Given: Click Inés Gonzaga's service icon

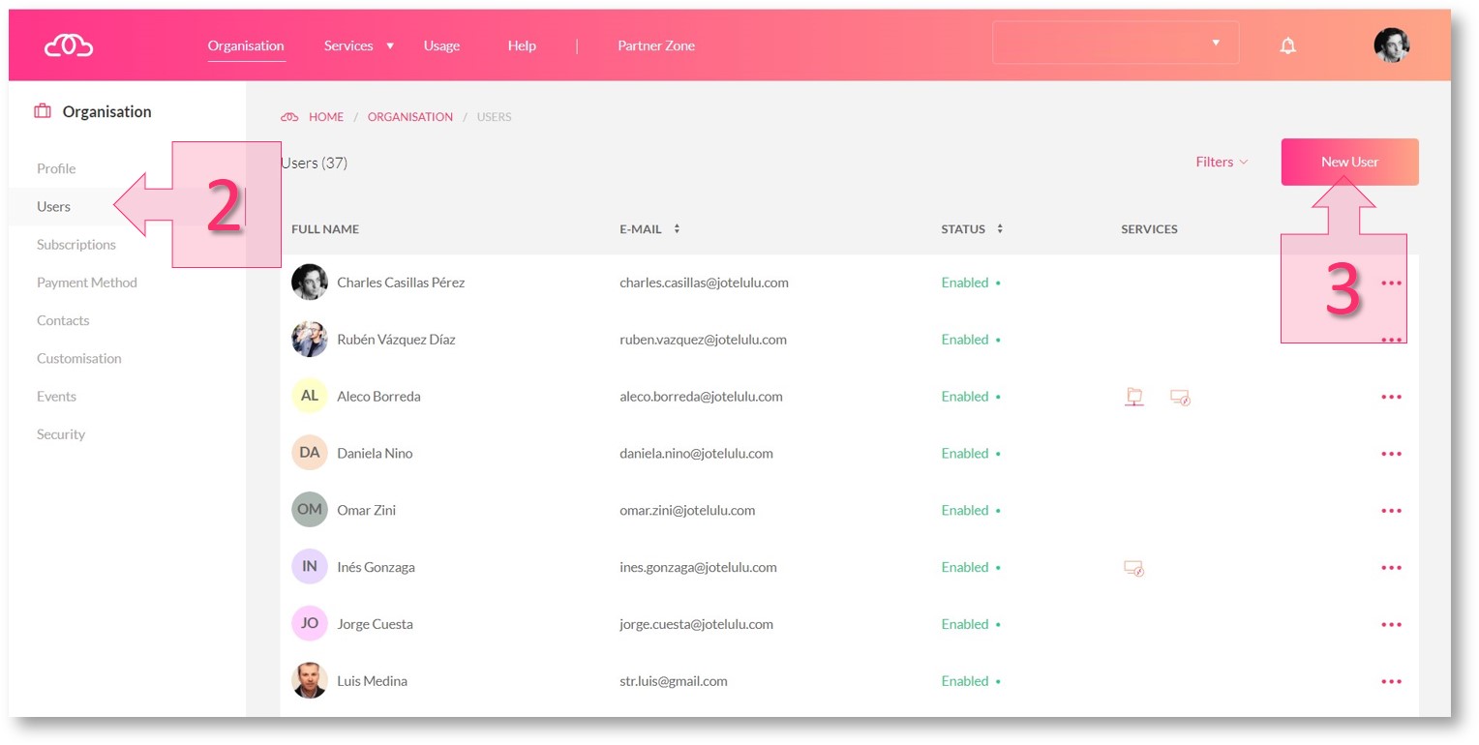Looking at the screenshot, I should point(1133,568).
